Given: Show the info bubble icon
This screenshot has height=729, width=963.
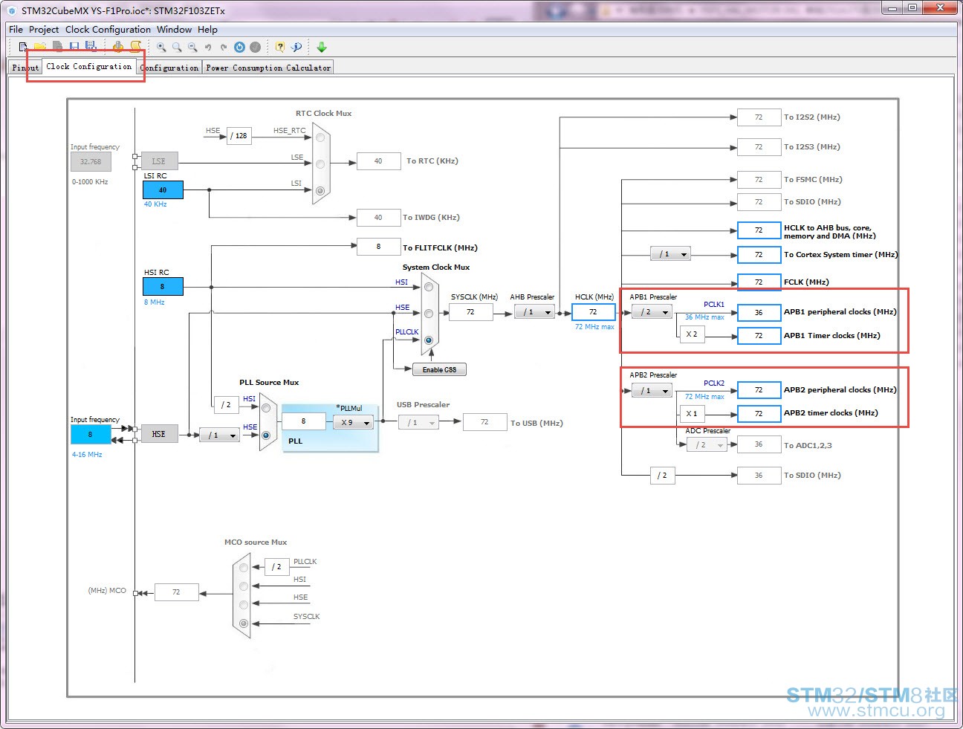Looking at the screenshot, I should click(296, 47).
